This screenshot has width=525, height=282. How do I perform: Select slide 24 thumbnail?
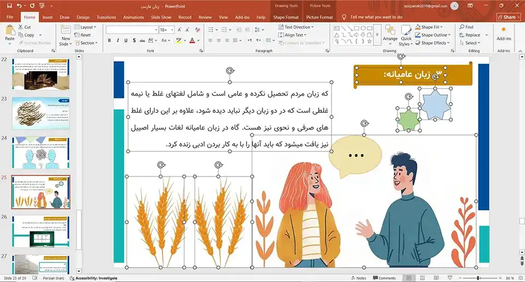click(41, 152)
